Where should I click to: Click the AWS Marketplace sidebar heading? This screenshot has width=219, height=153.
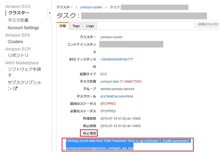pyautogui.click(x=22, y=63)
